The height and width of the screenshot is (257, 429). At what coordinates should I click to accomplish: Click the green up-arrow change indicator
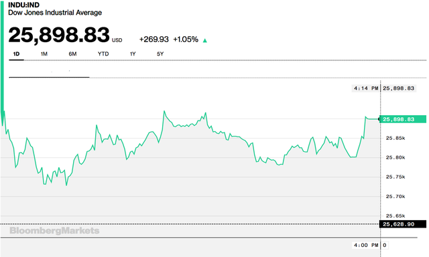204,41
